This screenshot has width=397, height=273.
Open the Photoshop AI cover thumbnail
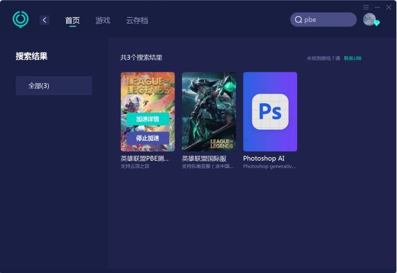pyautogui.click(x=270, y=112)
